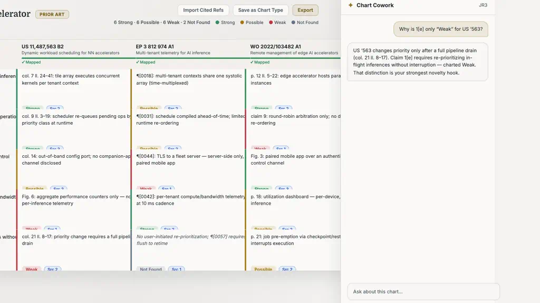Click the Chart Cowork sparkle icon
The image size is (540, 303).
351,5
